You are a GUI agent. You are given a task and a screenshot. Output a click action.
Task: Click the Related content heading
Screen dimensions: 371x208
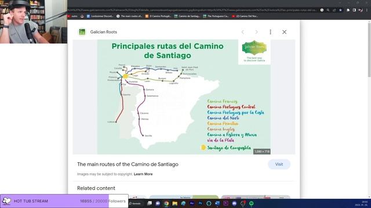click(x=96, y=188)
